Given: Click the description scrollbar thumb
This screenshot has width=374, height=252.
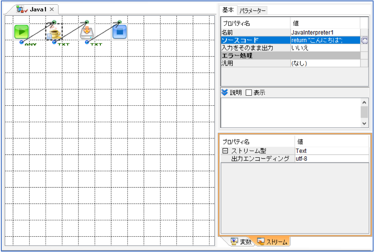Looking at the screenshot, I should [364, 112].
